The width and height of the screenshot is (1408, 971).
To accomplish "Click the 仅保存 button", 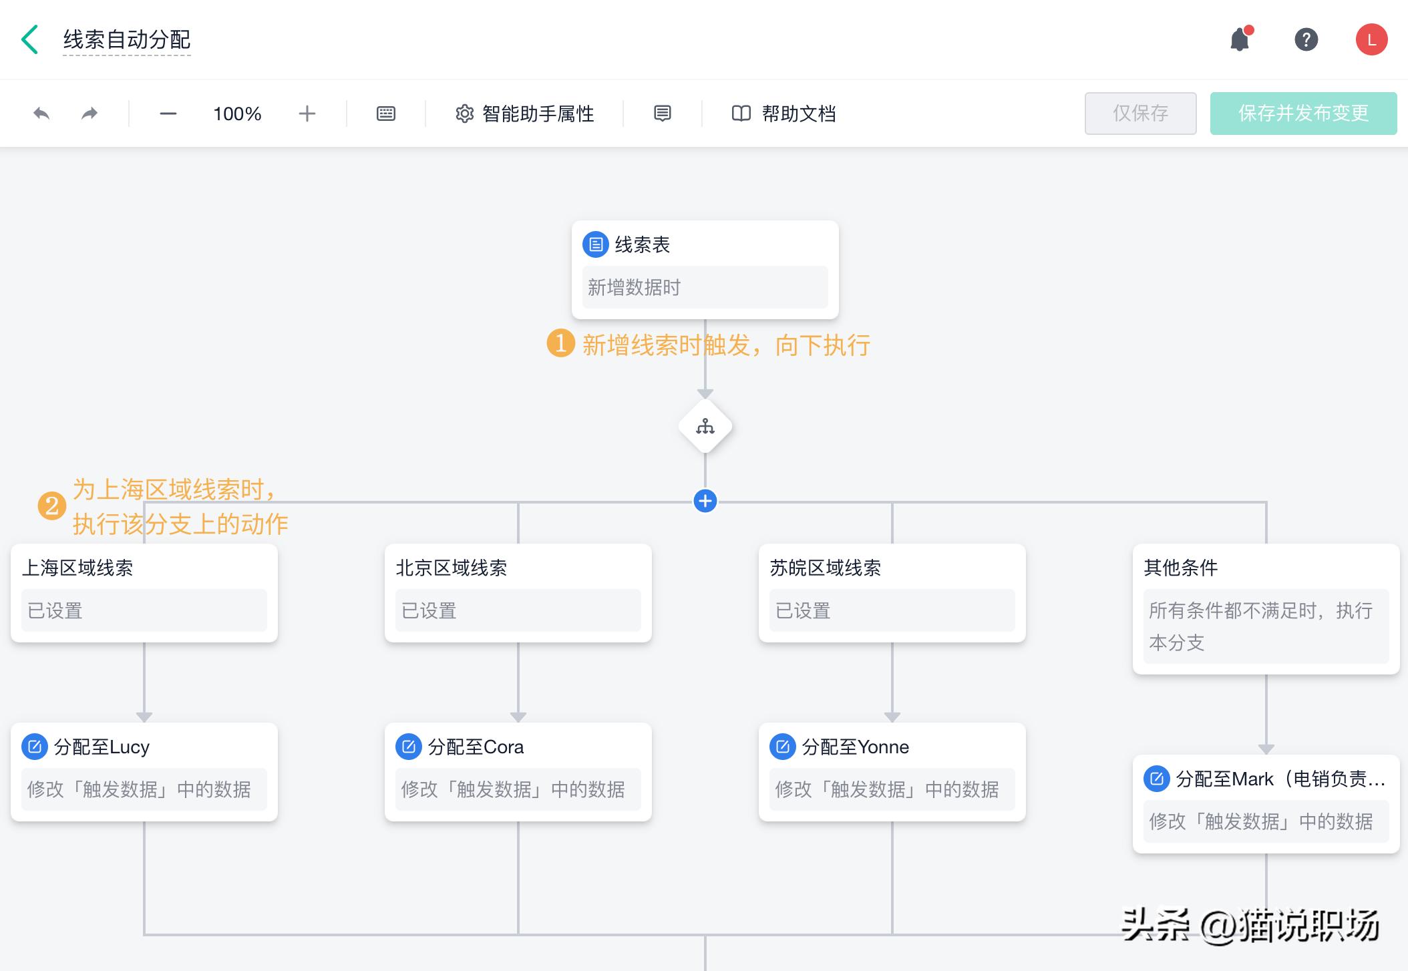I will 1140,113.
